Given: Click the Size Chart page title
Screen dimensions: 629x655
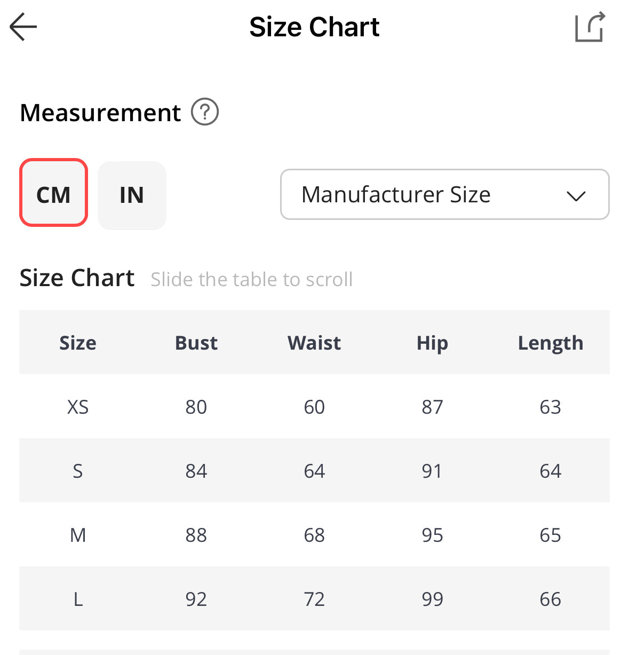Looking at the screenshot, I should coord(314,27).
